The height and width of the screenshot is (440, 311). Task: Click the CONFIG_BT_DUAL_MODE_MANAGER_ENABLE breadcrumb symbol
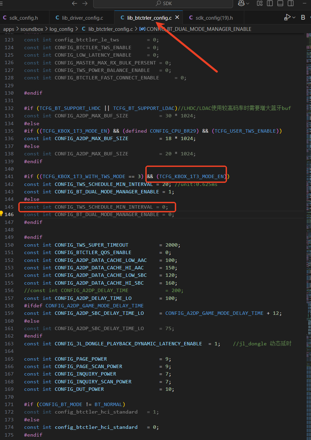(x=199, y=29)
